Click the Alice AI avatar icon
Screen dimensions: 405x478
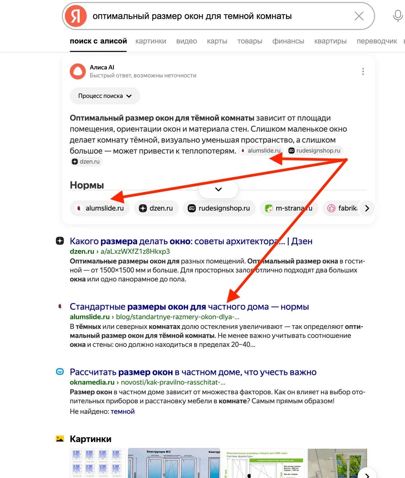[78, 71]
